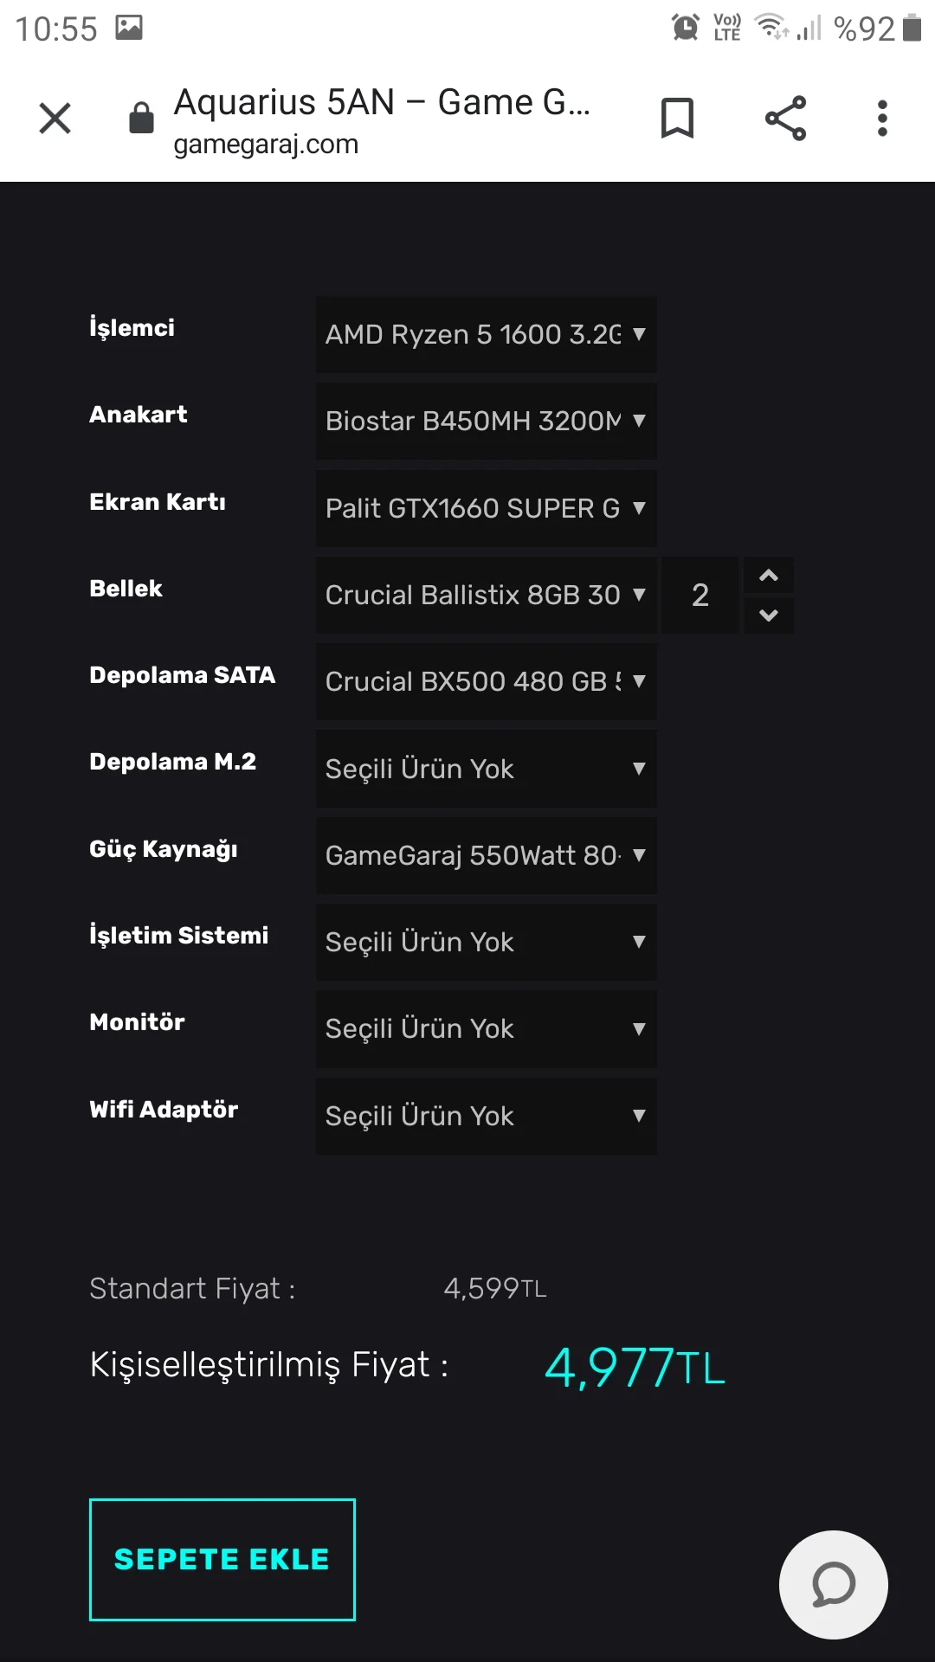
Task: Tap the bookmark icon in the toolbar
Action: 677,118
